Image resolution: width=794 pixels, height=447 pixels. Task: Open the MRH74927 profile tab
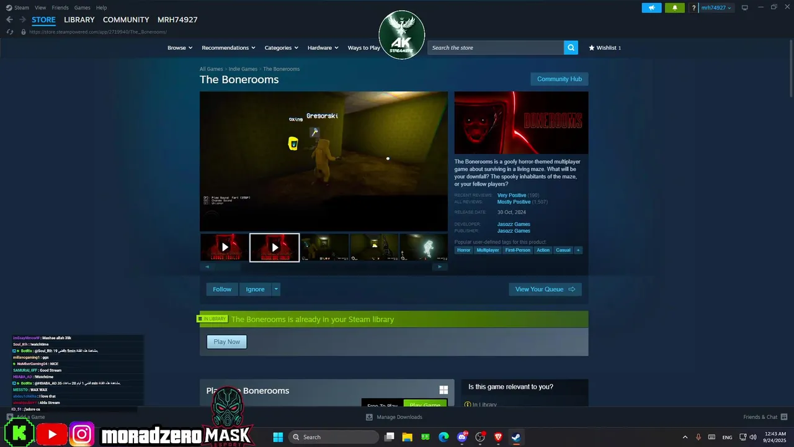click(177, 20)
